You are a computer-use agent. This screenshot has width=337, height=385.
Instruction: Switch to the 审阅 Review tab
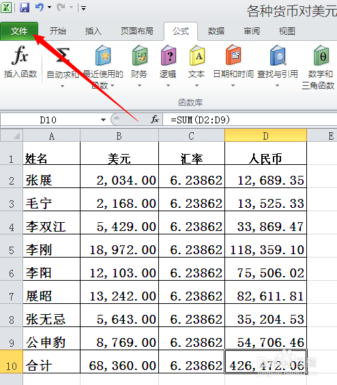(x=252, y=31)
